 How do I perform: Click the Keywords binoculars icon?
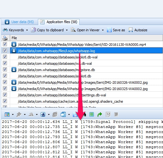click(5, 30)
